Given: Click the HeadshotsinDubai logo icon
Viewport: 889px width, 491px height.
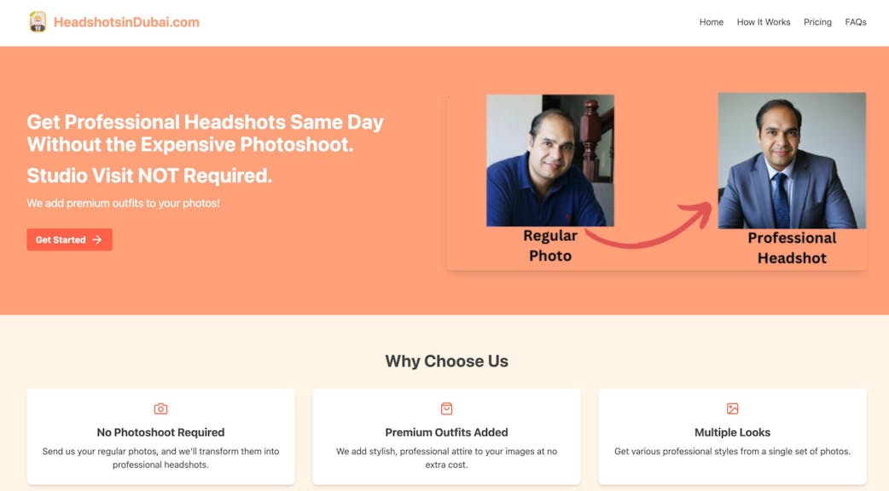Looking at the screenshot, I should (x=38, y=22).
